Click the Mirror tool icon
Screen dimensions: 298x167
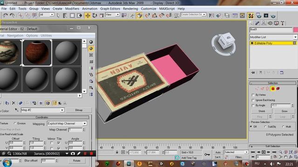click(211, 15)
